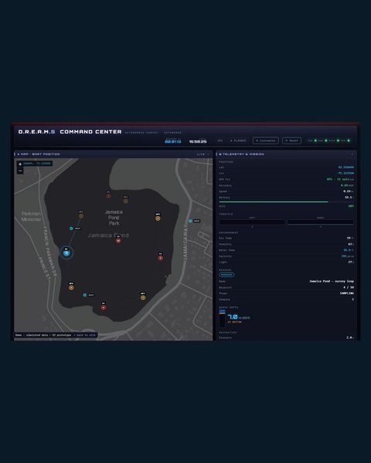371x463 pixels.
Task: Click the Telemetry & Mission panel collapse icon
Action: pos(352,154)
